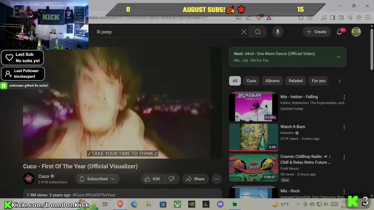Expand the Next up playlist panel
The width and height of the screenshot is (374, 210).
pyautogui.click(x=338, y=57)
